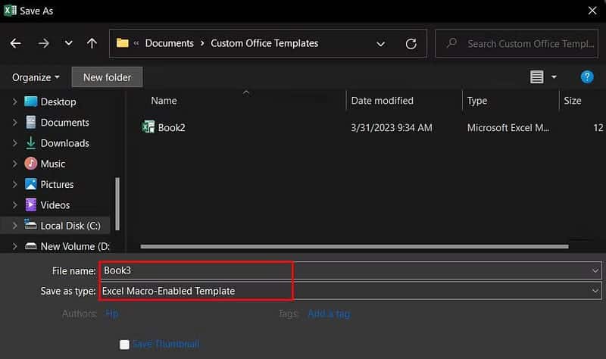
Task: Click the Authors value link
Action: [111, 314]
